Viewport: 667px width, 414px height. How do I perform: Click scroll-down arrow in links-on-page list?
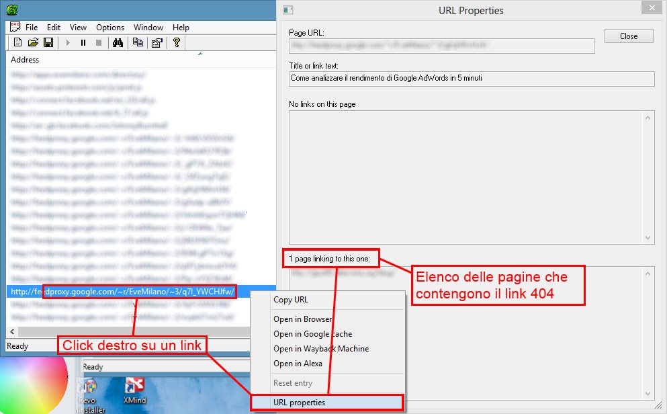(x=648, y=238)
